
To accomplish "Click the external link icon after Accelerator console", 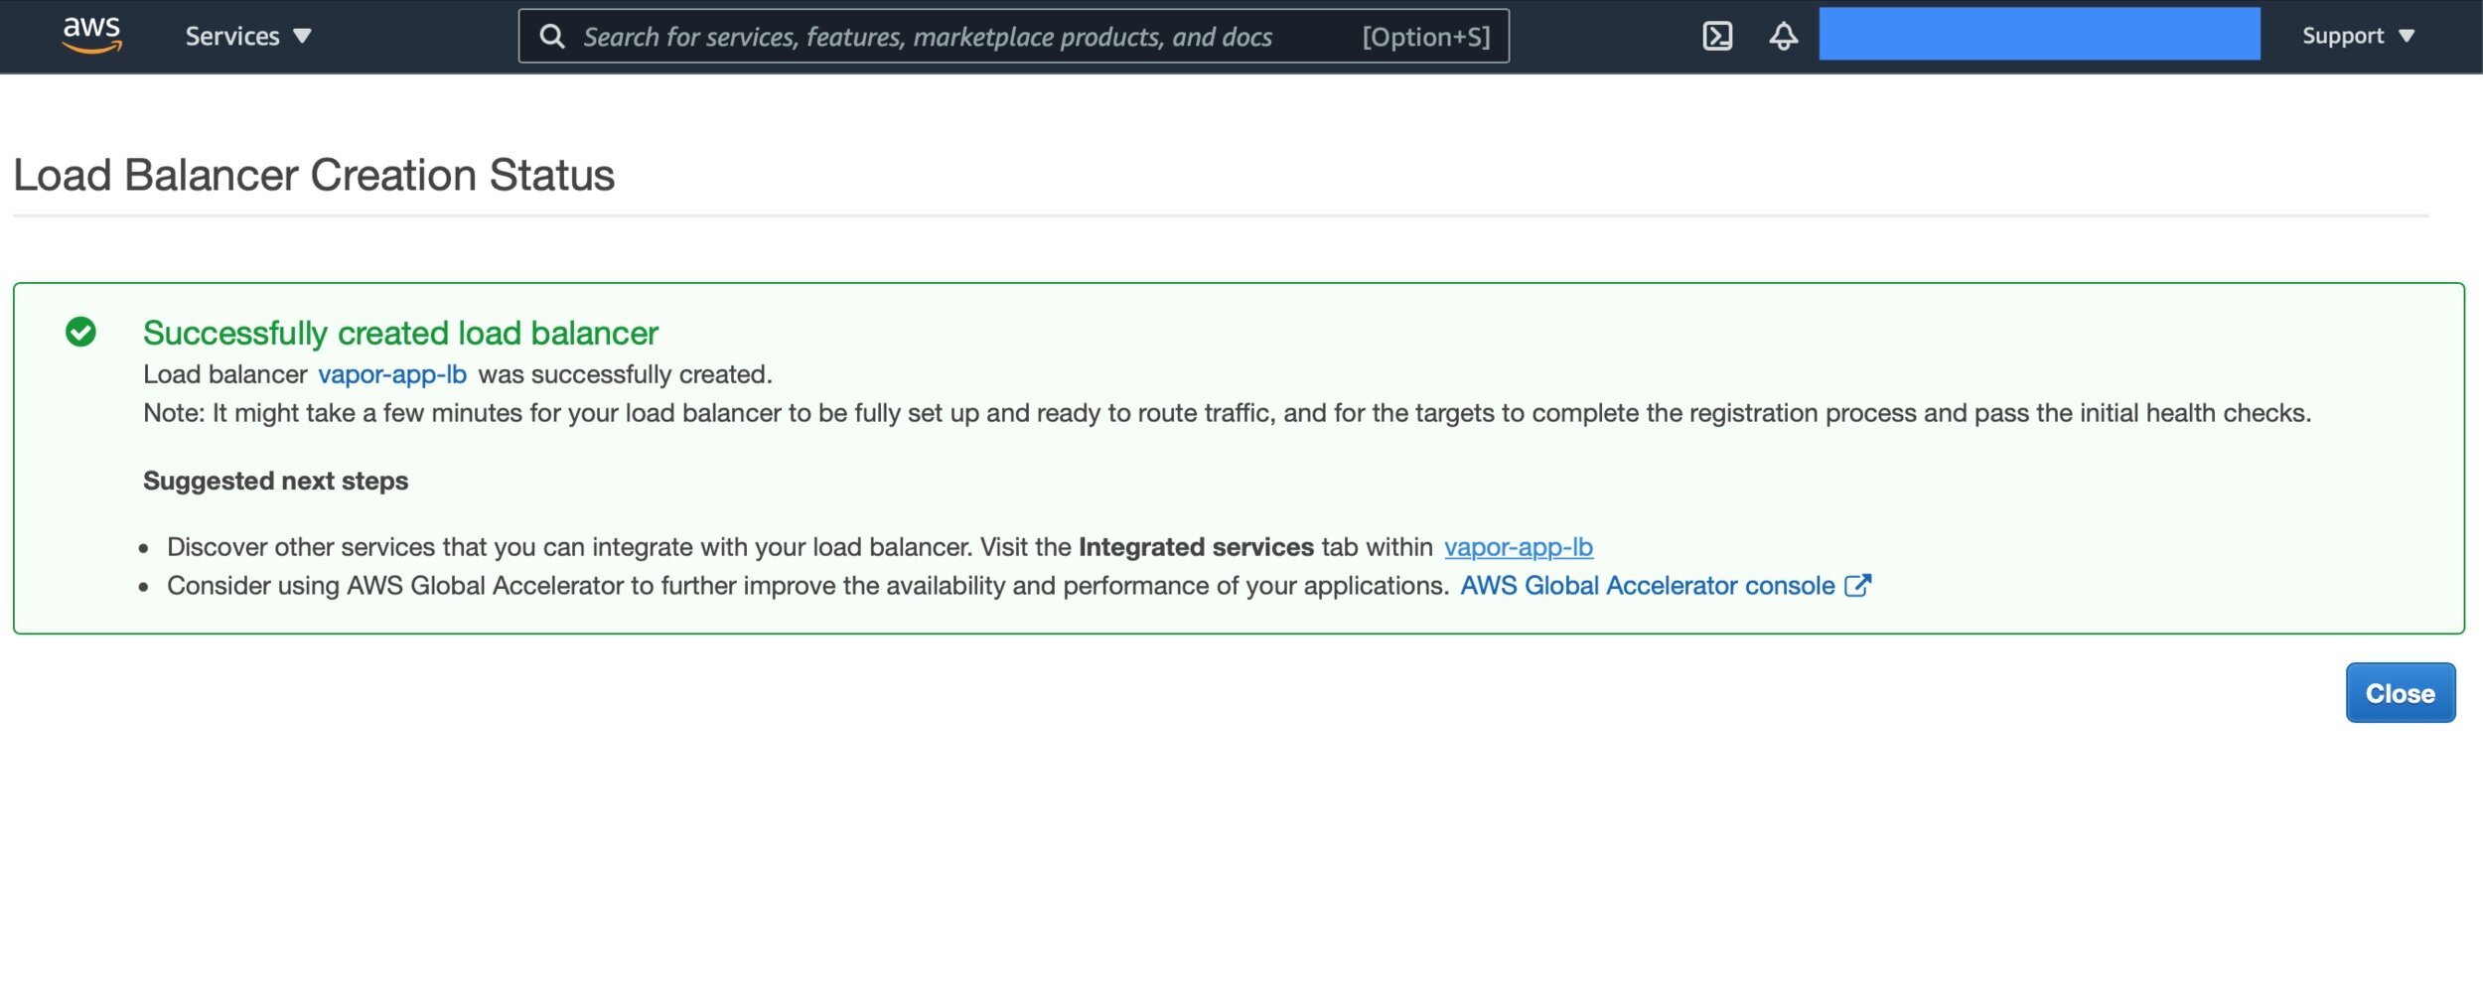I will pos(1857,586).
